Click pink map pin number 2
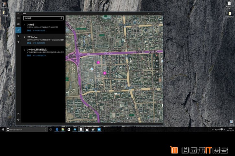 tap(105, 73)
